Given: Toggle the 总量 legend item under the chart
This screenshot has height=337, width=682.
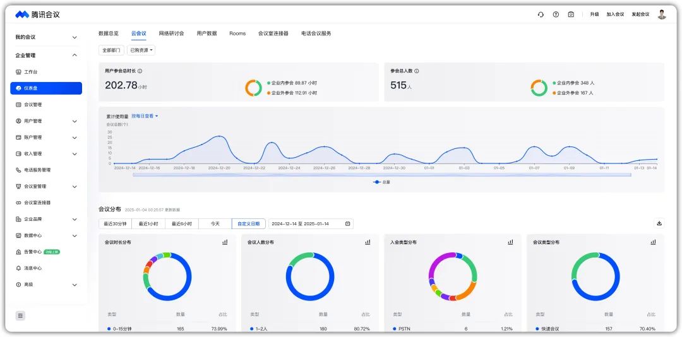Looking at the screenshot, I should (381, 182).
